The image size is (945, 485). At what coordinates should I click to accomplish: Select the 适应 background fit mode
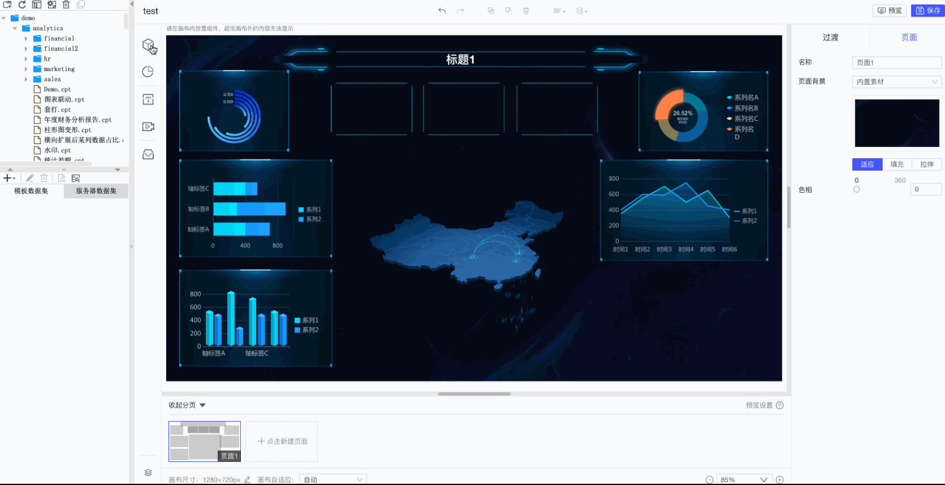(x=867, y=164)
